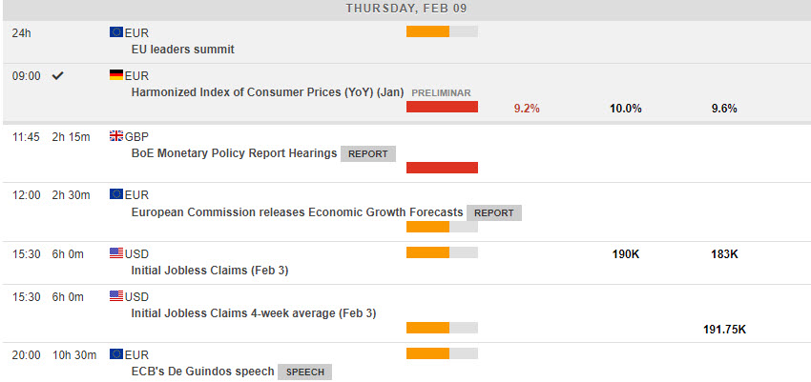The image size is (811, 382).
Task: Open Harmonized Index of Consumer Prices event
Action: tap(267, 92)
